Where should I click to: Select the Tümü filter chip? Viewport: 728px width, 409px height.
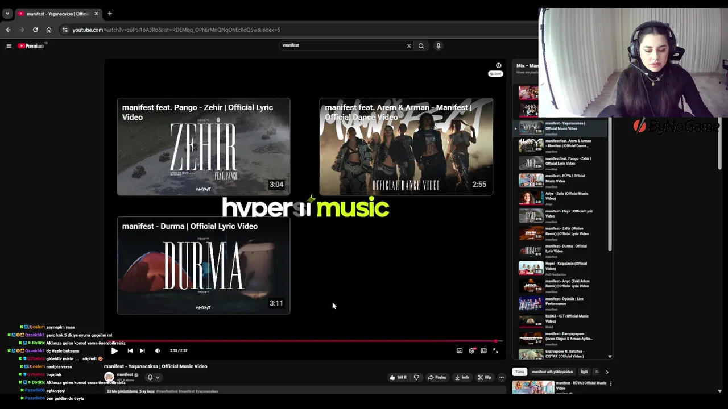pyautogui.click(x=519, y=372)
